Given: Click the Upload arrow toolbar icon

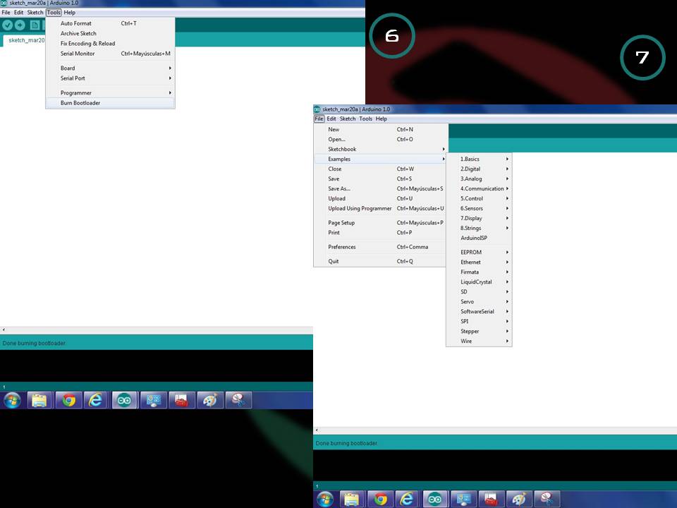Looking at the screenshot, I should [20, 25].
